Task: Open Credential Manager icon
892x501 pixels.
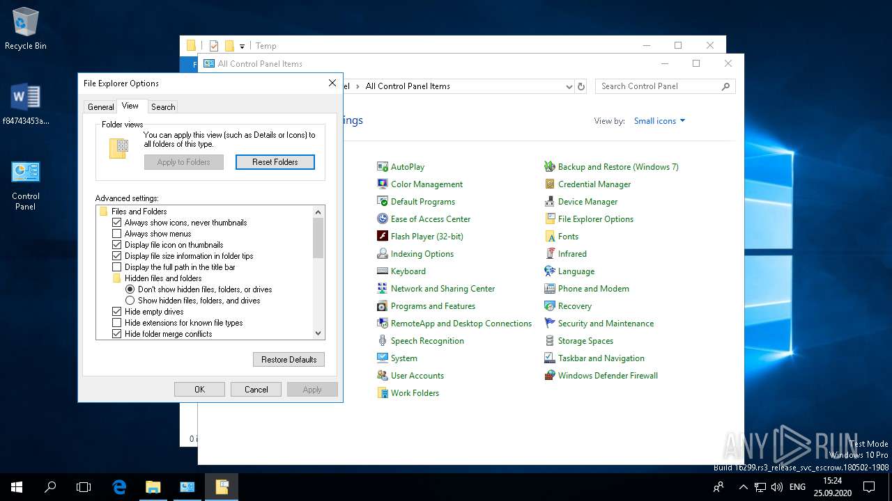Action: click(550, 184)
